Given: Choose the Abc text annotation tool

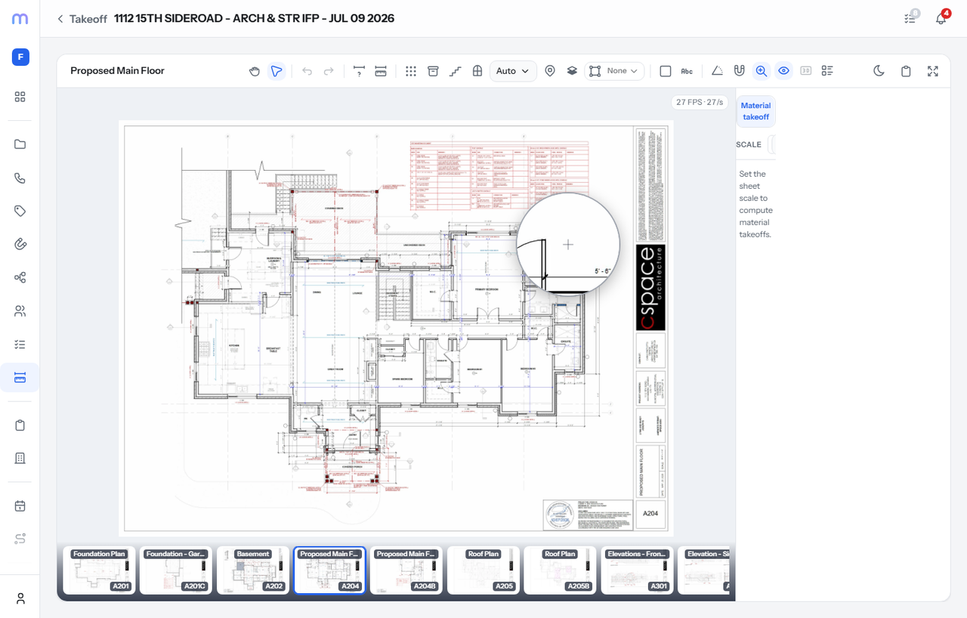Looking at the screenshot, I should point(687,71).
